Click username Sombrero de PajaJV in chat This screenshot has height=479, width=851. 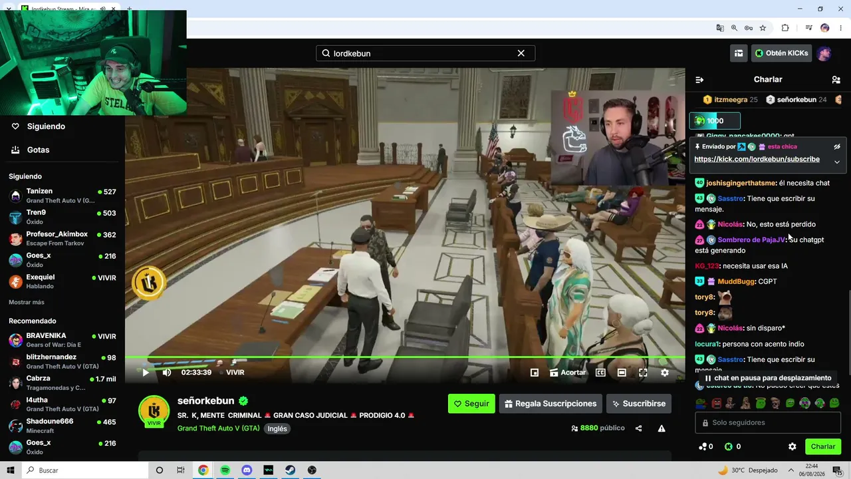(x=751, y=239)
